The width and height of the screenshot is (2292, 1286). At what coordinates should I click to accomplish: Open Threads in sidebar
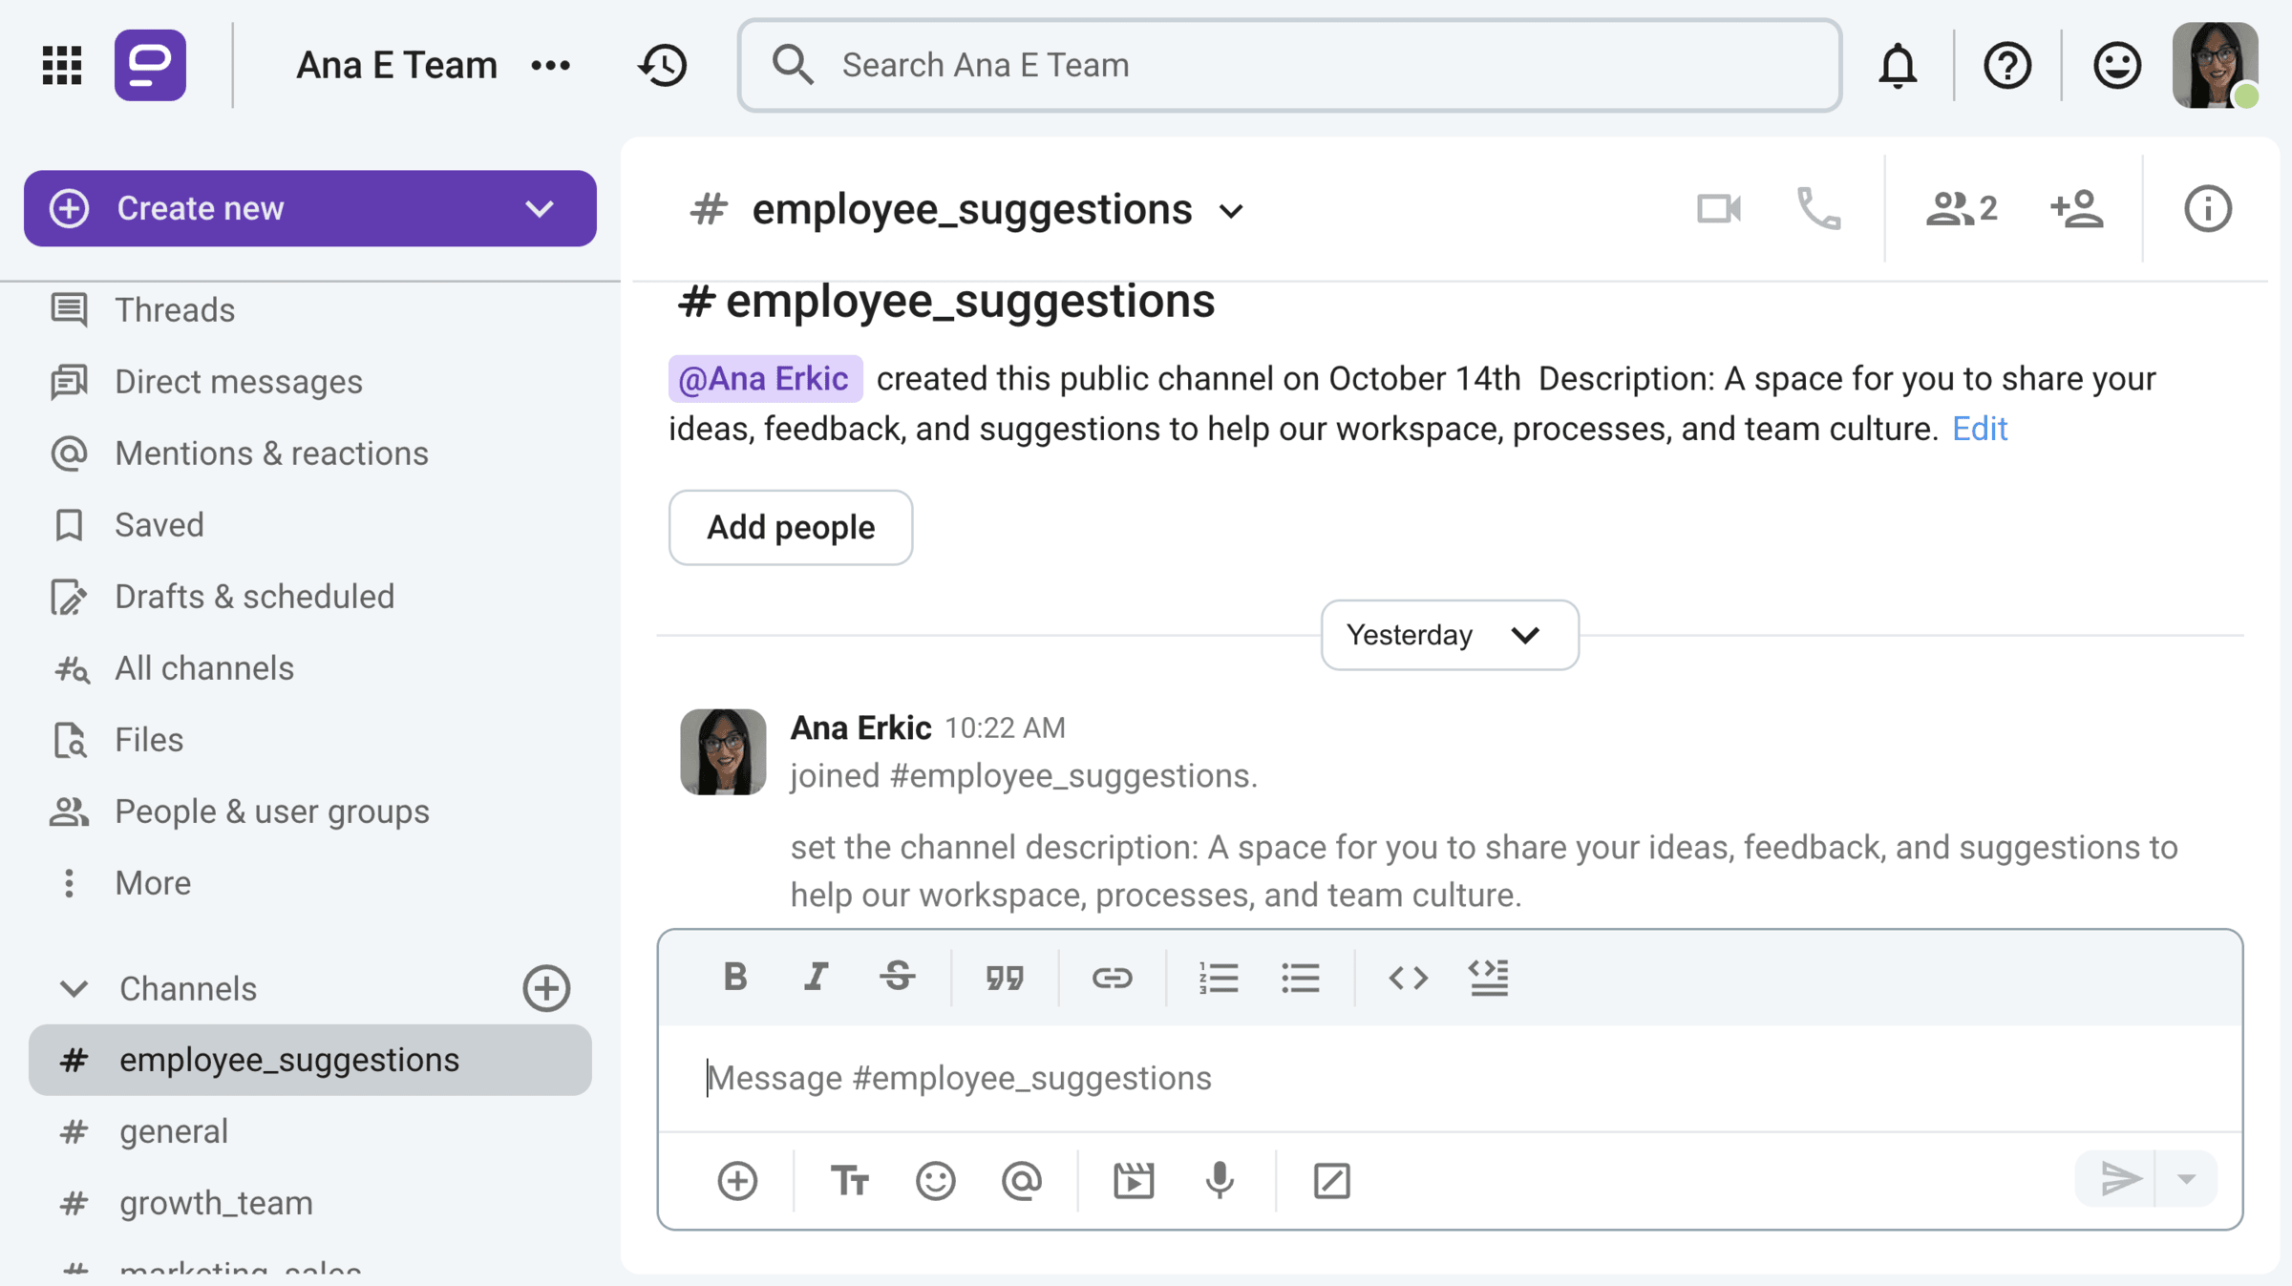174,310
